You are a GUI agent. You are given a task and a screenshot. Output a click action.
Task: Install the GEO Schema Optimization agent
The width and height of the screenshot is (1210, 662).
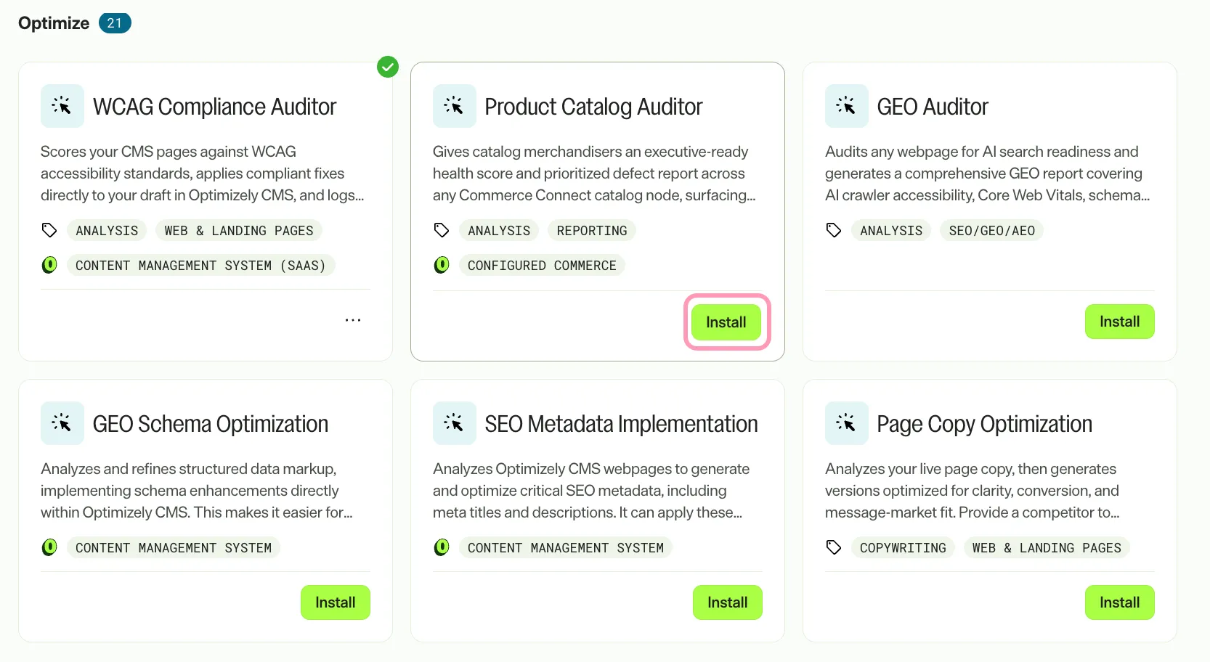click(x=336, y=602)
